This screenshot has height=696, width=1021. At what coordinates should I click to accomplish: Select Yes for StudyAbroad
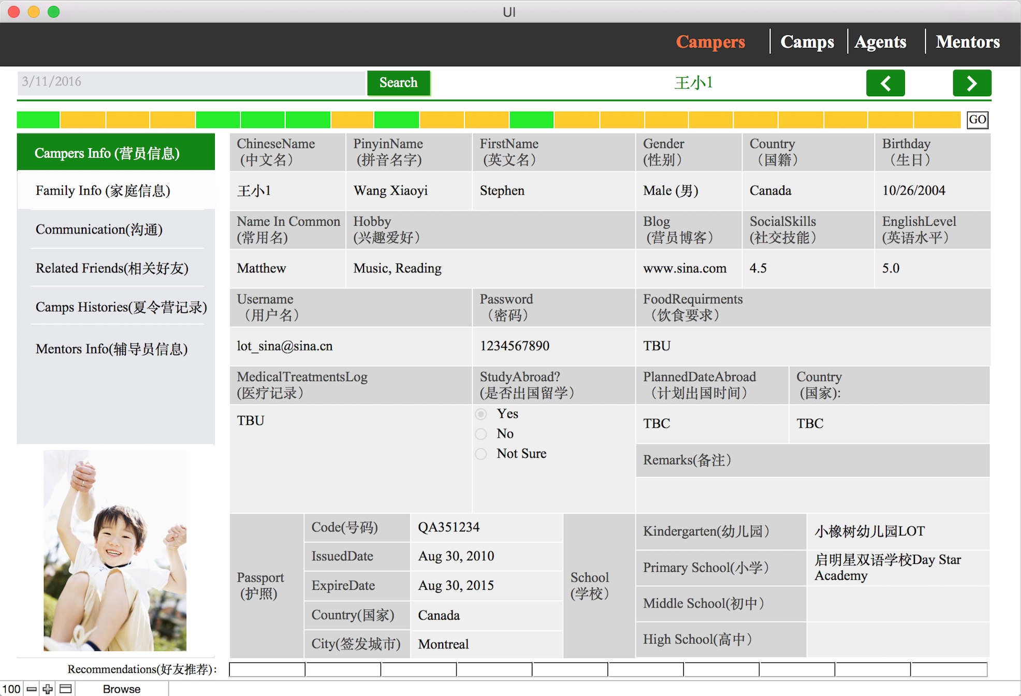pos(481,414)
